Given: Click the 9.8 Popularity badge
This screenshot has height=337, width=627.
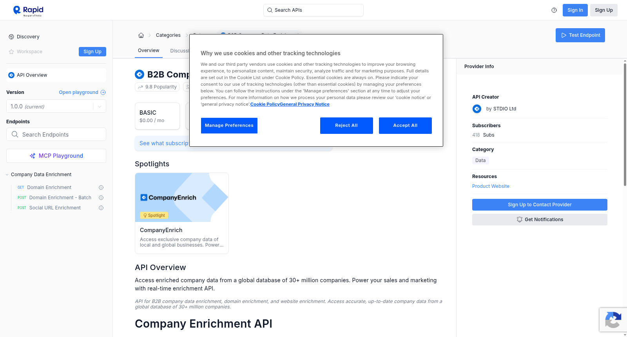Looking at the screenshot, I should [157, 87].
